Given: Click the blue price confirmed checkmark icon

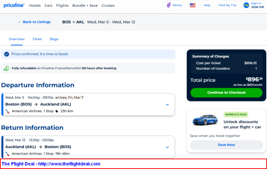Looking at the screenshot, I should pyautogui.click(x=7, y=54).
